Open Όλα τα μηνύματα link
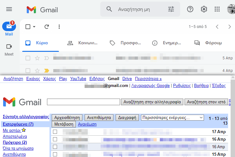This screenshot has width=235, height=157. [18, 149]
